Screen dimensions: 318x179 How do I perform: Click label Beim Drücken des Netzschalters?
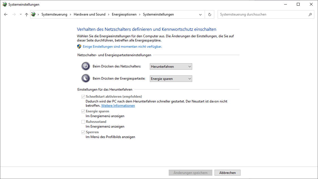[x=117, y=66]
